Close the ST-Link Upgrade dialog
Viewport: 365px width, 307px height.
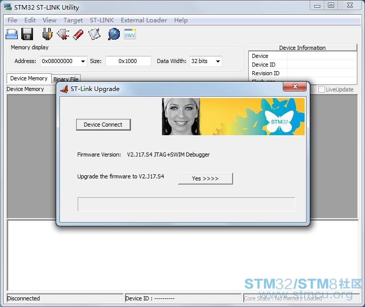click(x=295, y=86)
